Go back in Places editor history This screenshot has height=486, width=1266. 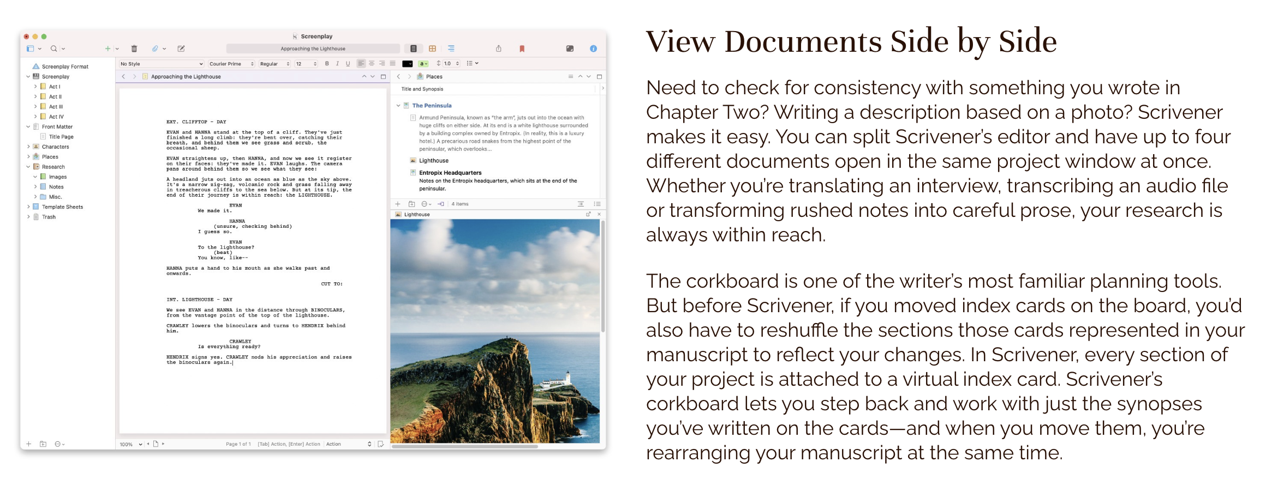pyautogui.click(x=399, y=77)
